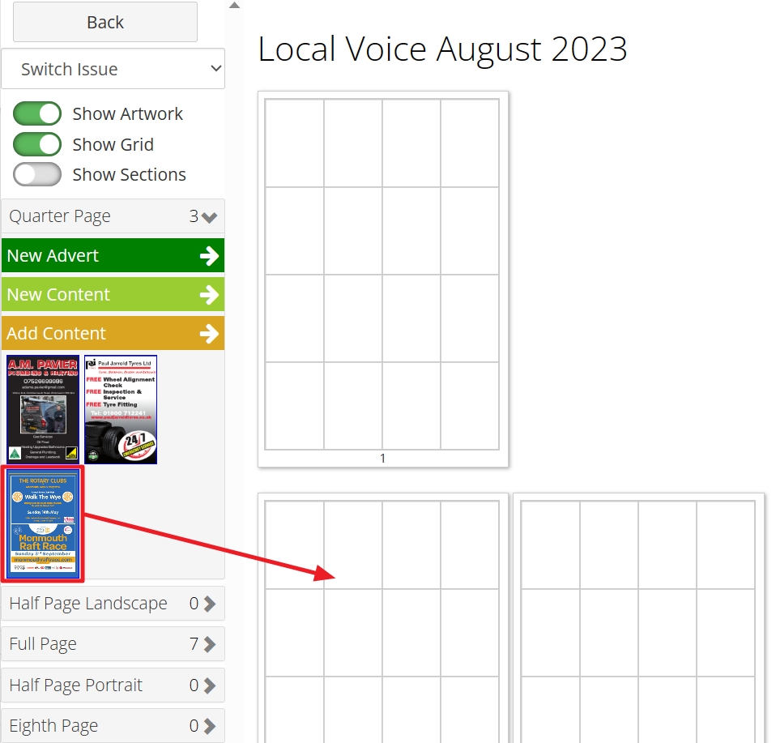776x743 pixels.
Task: Click the New Advert button
Action: coord(113,255)
